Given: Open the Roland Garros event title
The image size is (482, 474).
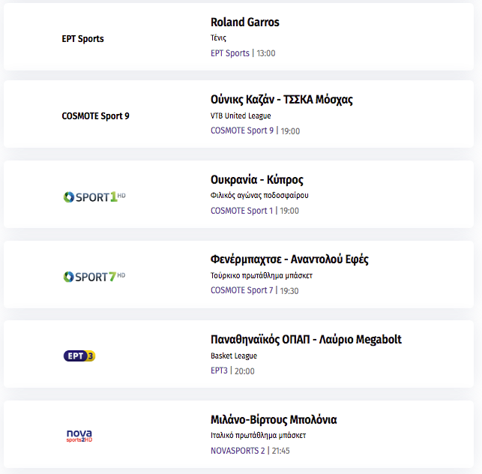Looking at the screenshot, I should point(245,22).
